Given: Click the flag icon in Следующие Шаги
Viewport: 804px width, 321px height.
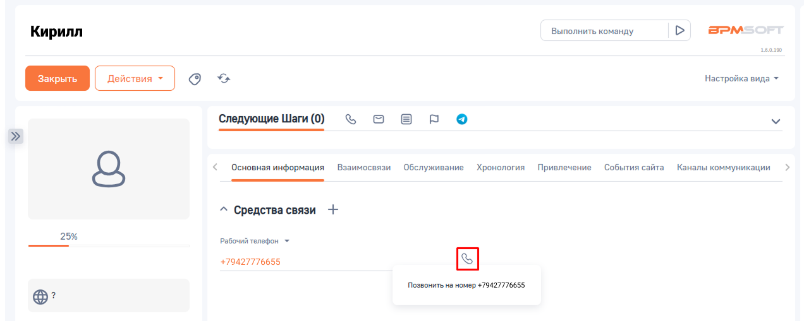Looking at the screenshot, I should [434, 119].
